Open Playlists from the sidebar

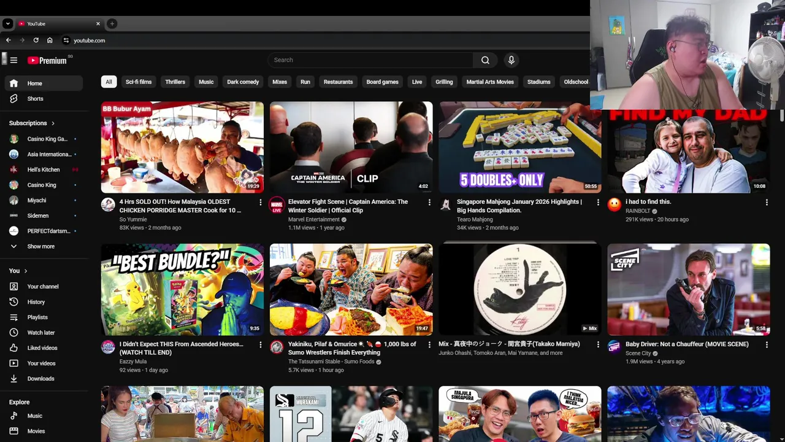(x=43, y=317)
